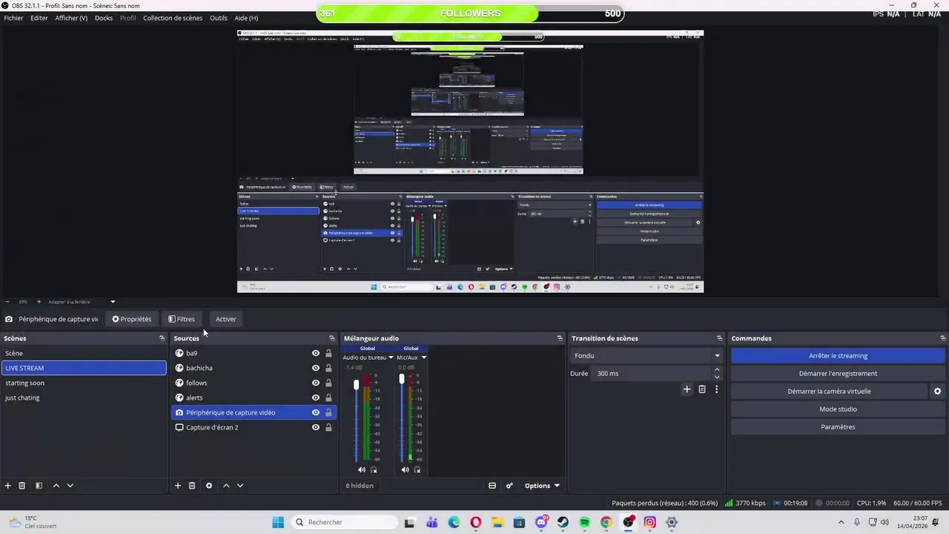The image size is (949, 534).
Task: Toggle lock on the ba9 source
Action: click(328, 353)
